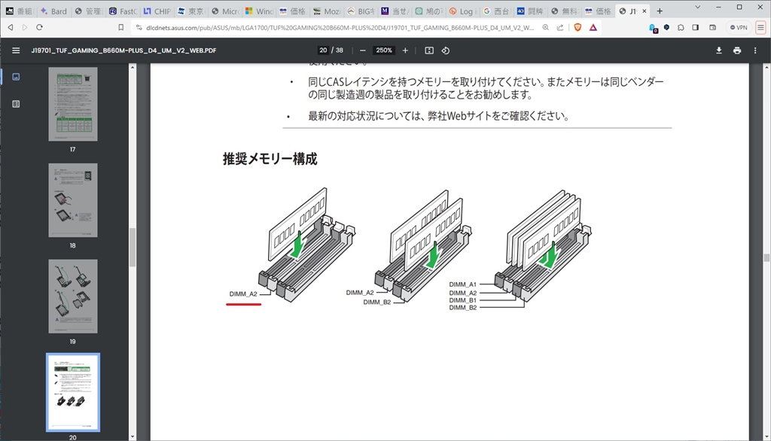Switch to the Log i tab
771x441 pixels.
tap(462, 11)
